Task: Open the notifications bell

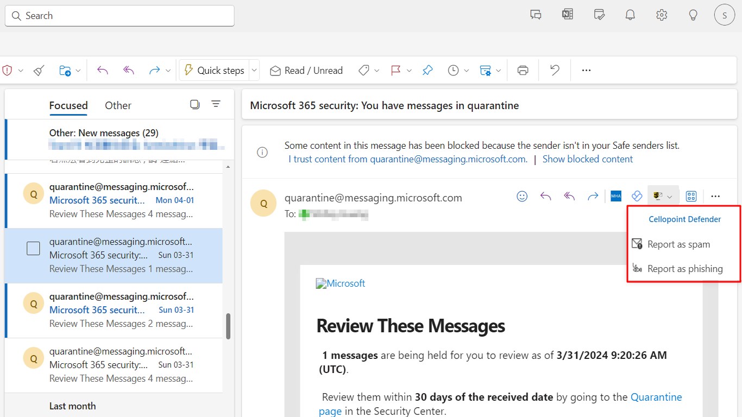Action: [630, 15]
